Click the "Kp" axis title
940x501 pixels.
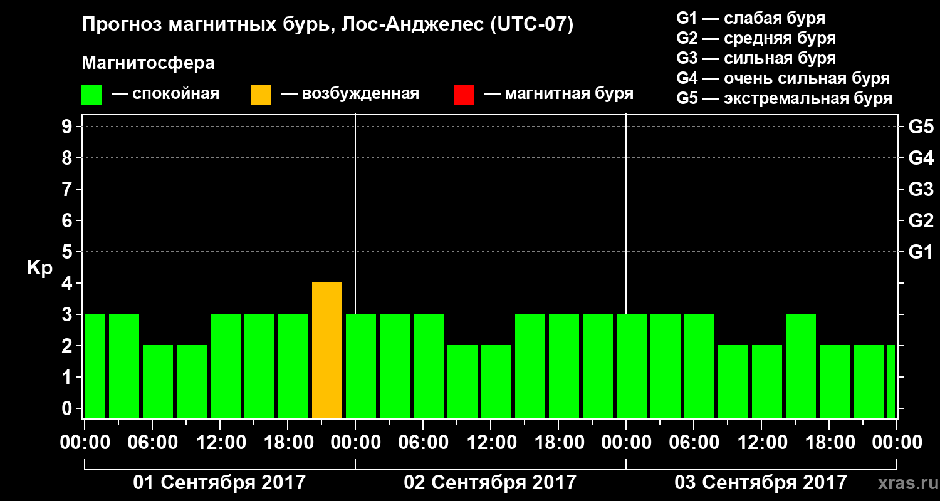tap(39, 268)
